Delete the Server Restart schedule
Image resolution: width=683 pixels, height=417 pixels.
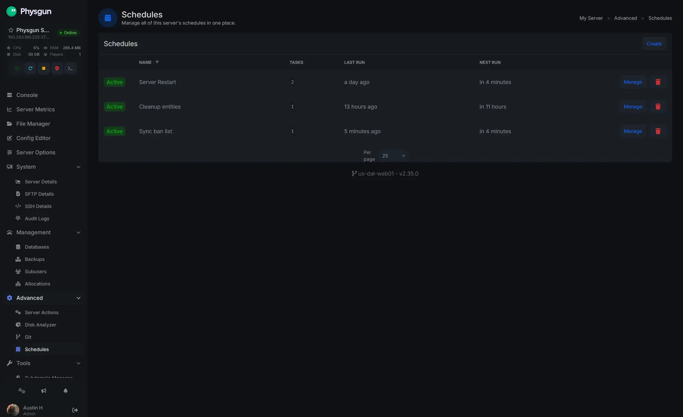(x=658, y=82)
